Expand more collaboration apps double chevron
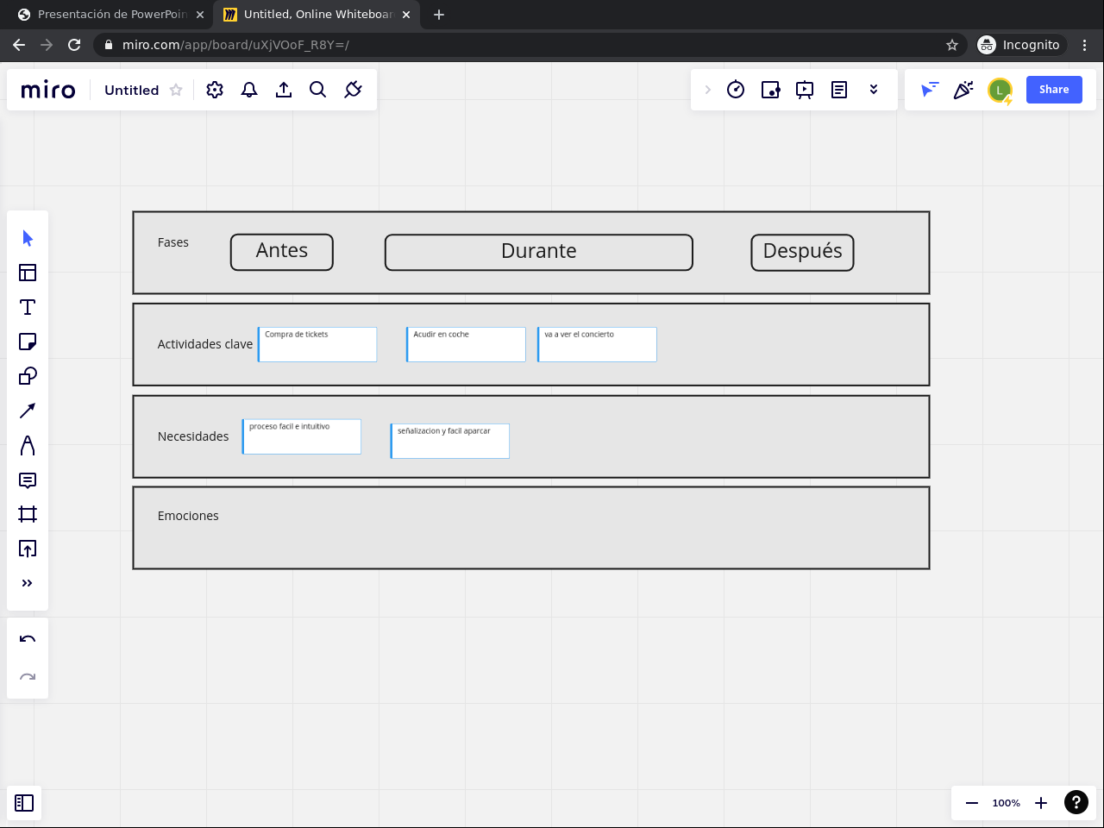Screen dimensions: 1104x828 click(874, 90)
